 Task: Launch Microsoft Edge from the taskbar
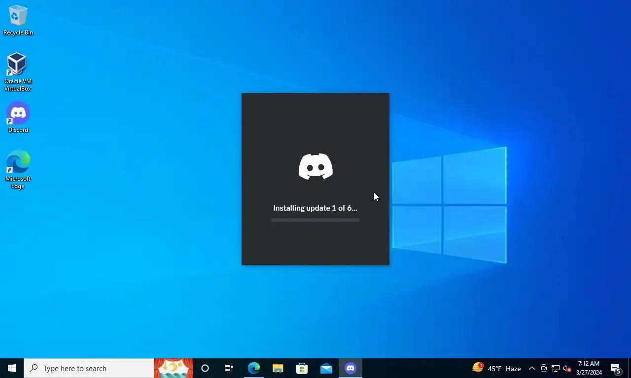tap(253, 368)
